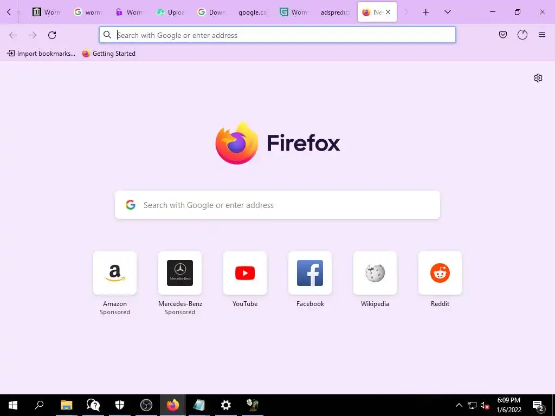Screen dimensions: 555x416
Task: Switch to the Upload tab
Action: tap(170, 12)
